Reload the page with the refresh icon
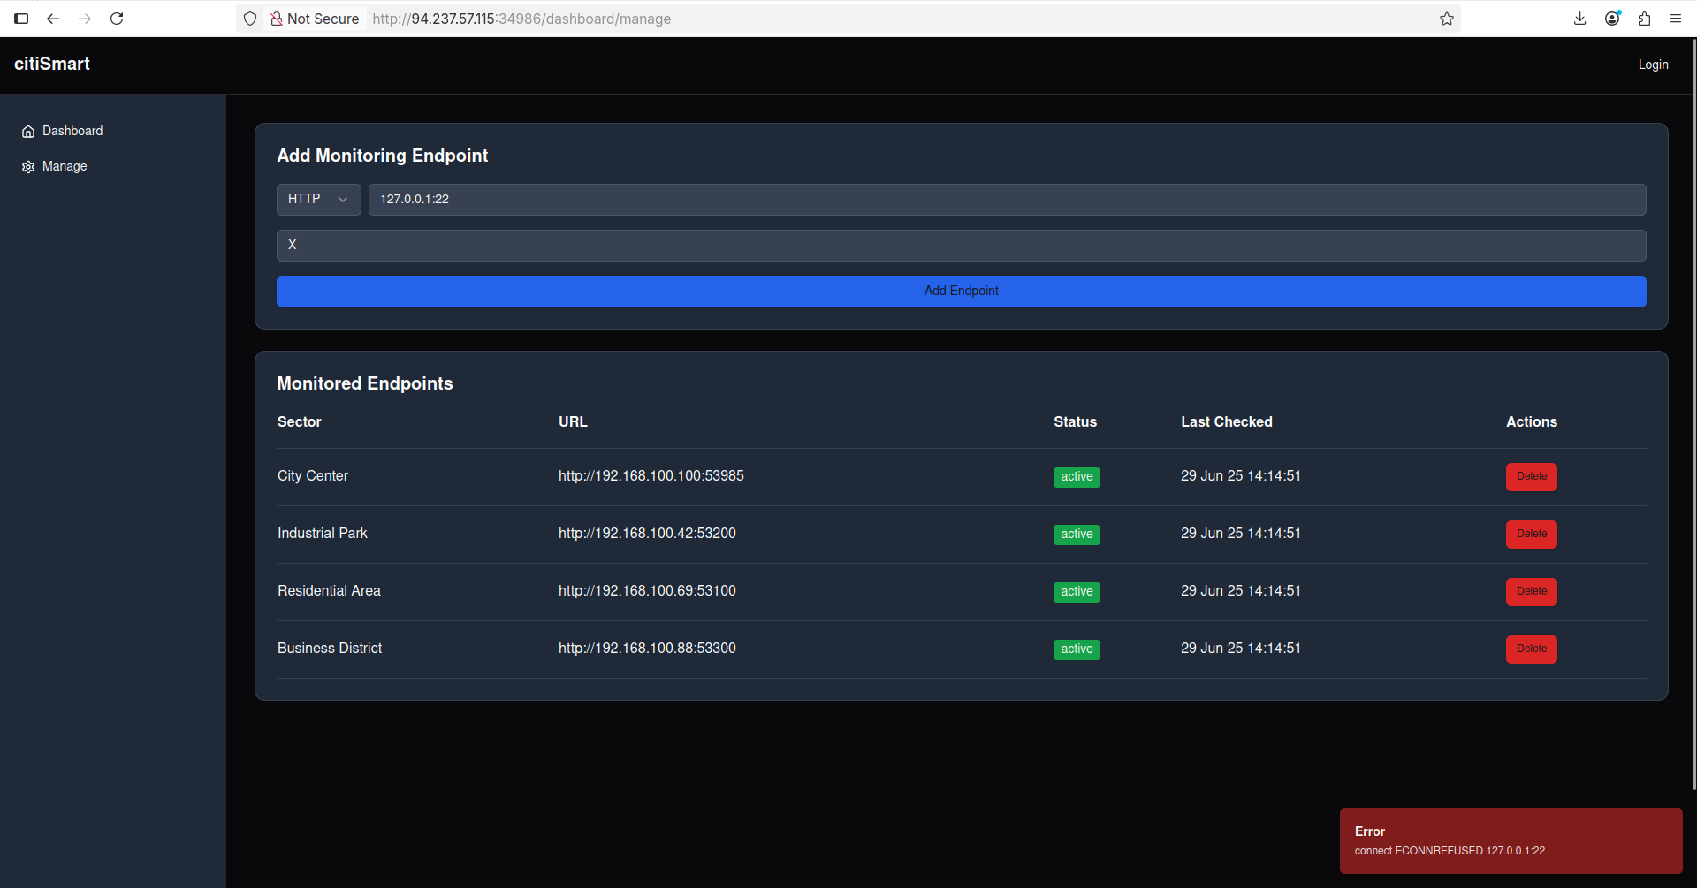 pos(117,19)
